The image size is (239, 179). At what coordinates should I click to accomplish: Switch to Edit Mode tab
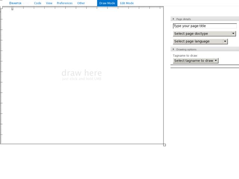[127, 3]
